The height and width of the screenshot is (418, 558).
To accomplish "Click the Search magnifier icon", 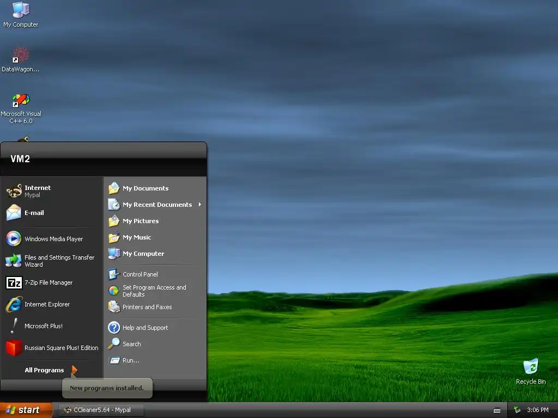I will (114, 344).
